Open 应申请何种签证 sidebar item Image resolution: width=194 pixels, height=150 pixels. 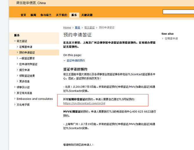tap(28, 64)
